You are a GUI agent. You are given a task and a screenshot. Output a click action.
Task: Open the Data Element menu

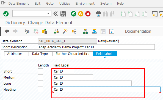point(19,4)
